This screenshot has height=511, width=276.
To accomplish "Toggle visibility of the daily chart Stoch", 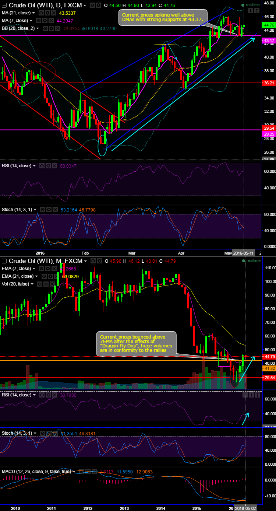I will coord(43,210).
